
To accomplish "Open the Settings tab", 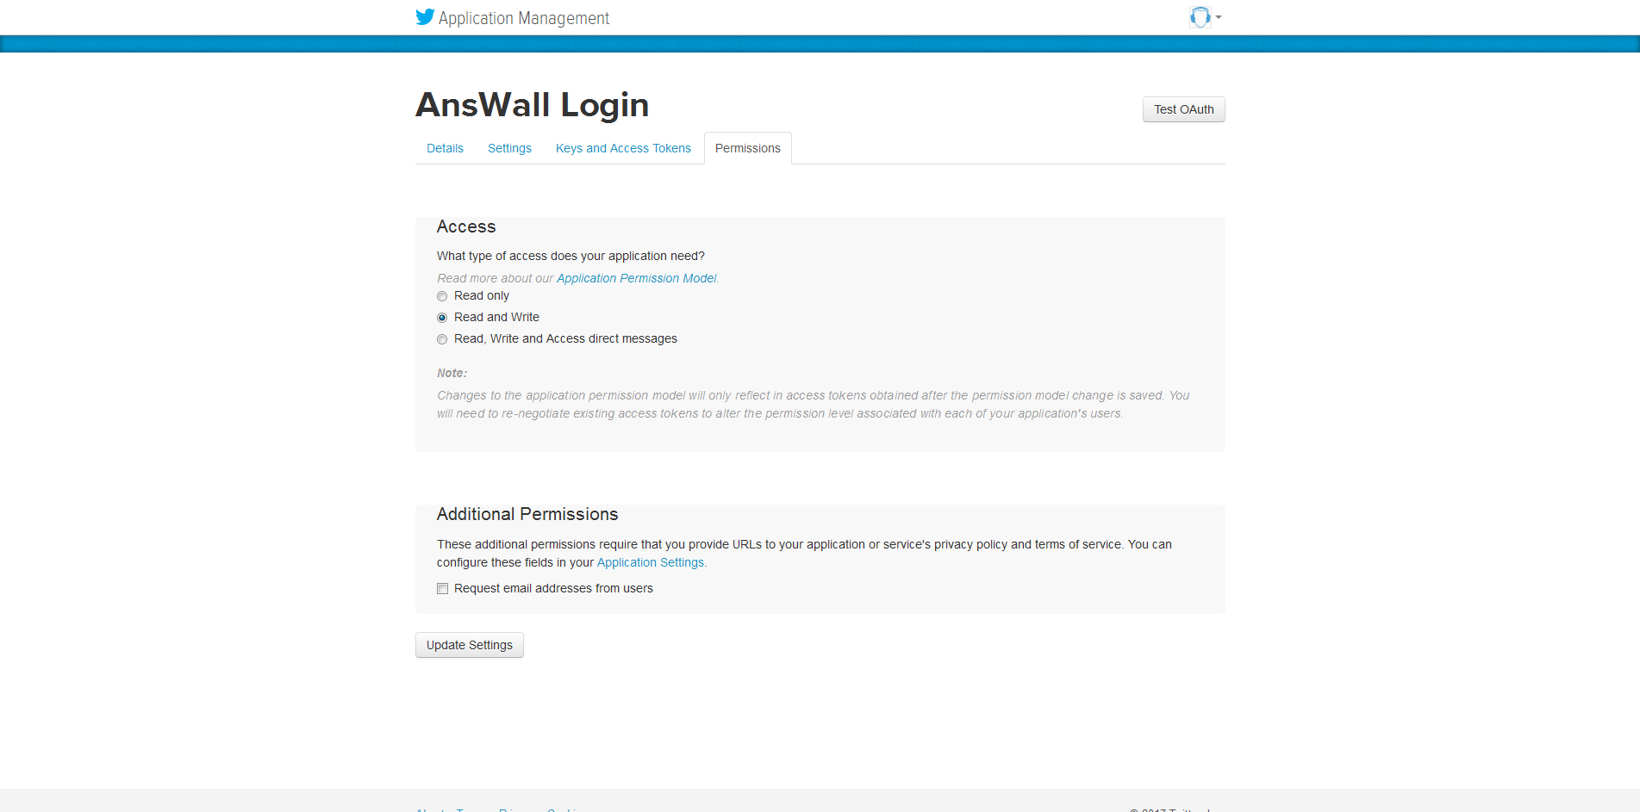I will click(509, 148).
